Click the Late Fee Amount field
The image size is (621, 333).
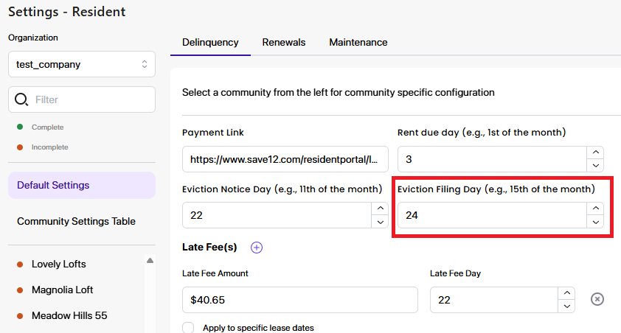[x=300, y=300]
